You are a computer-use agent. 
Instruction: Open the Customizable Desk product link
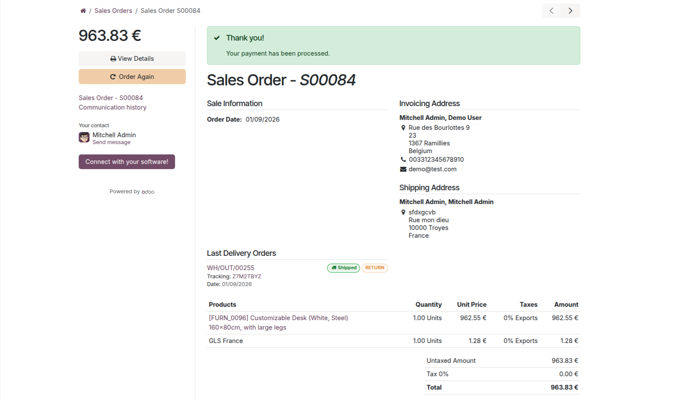click(278, 318)
